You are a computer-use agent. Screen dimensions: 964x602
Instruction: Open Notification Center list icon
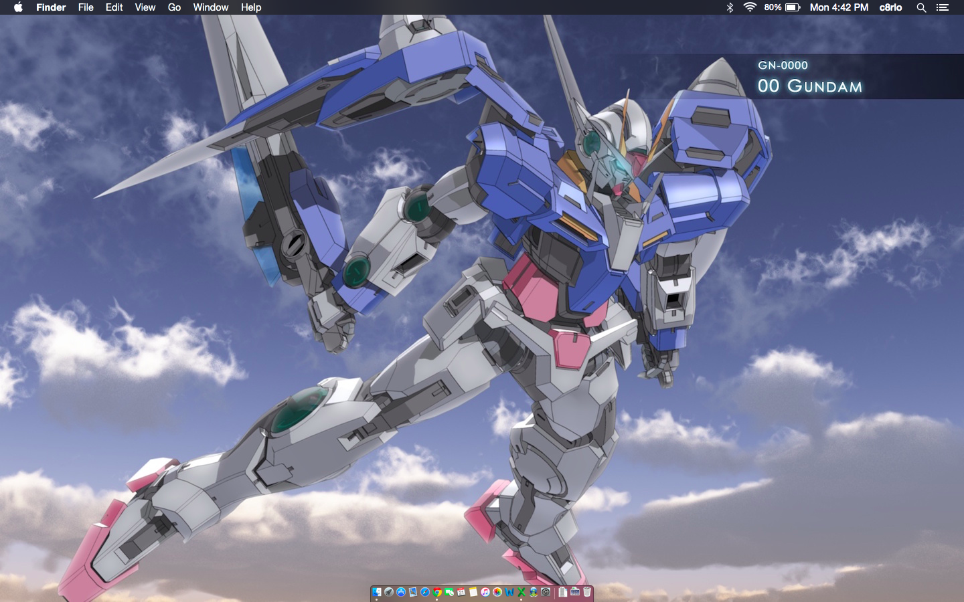(943, 7)
